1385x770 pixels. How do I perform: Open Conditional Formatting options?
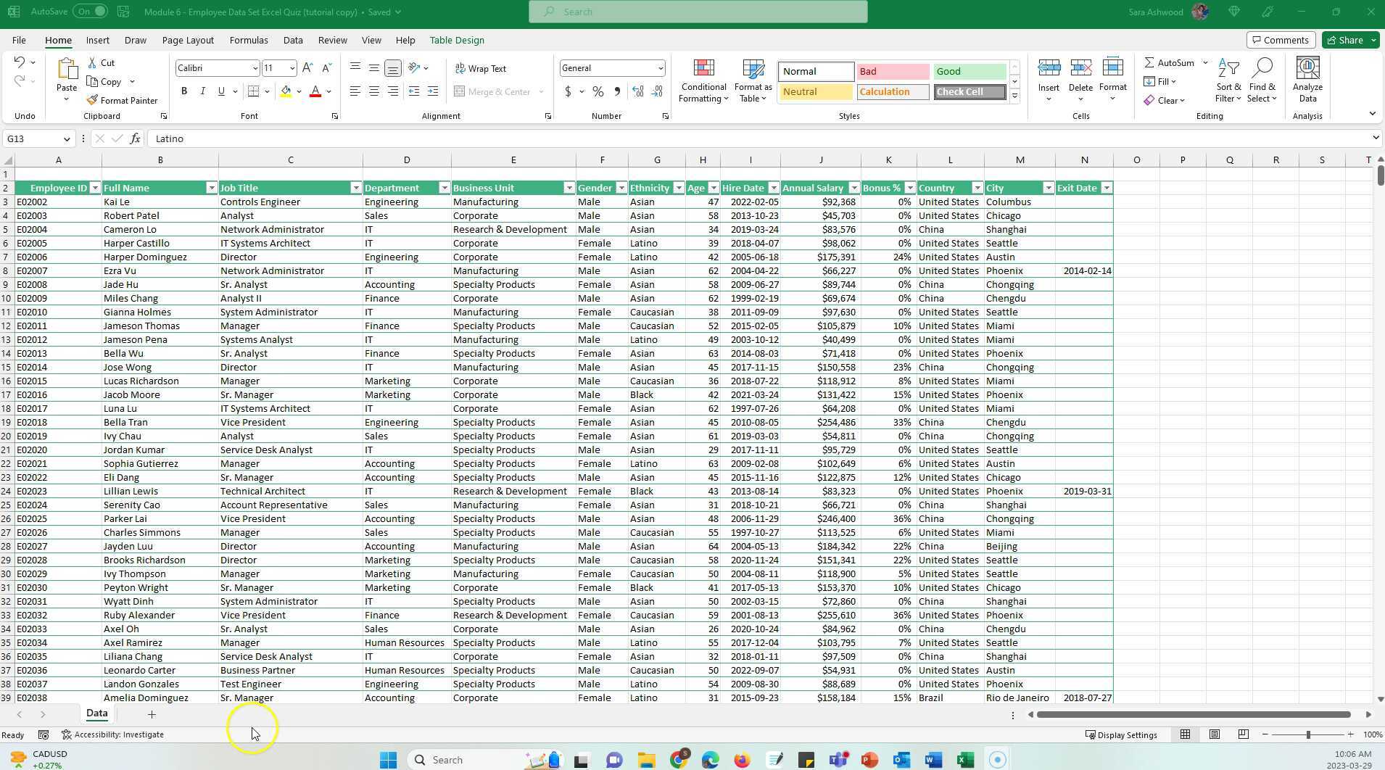click(x=703, y=80)
